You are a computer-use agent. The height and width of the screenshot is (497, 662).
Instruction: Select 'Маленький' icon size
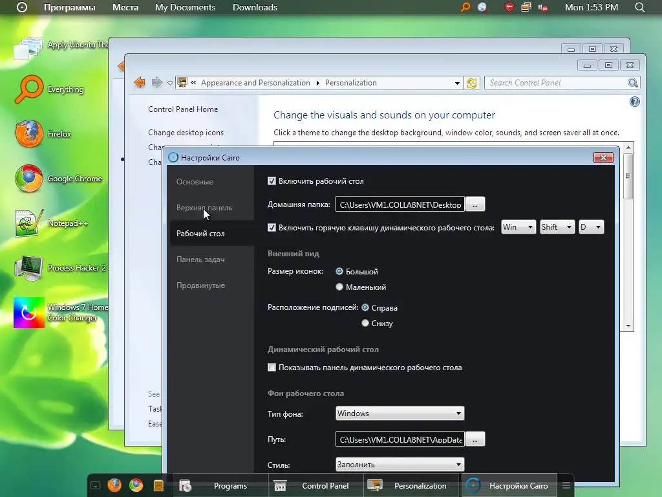pos(339,287)
